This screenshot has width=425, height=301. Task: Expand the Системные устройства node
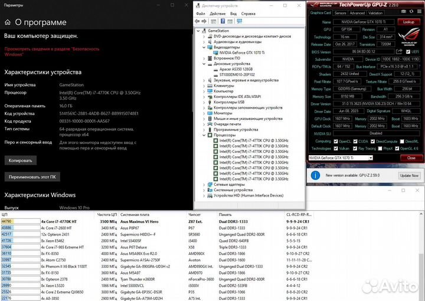(204, 190)
